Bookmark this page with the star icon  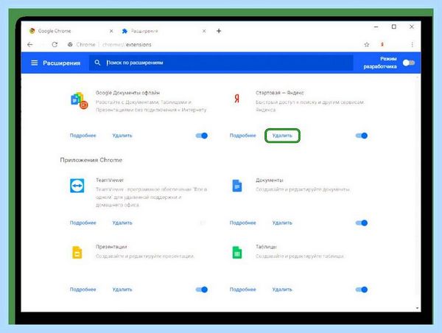click(366, 44)
